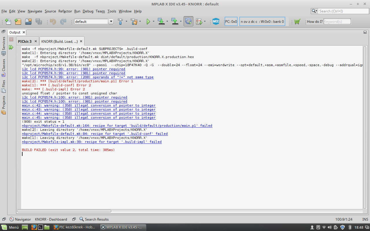The height and width of the screenshot is (231, 370).
Task: Follow main.c:45 illegal conversion warning link
Action: pyautogui.click(x=89, y=118)
